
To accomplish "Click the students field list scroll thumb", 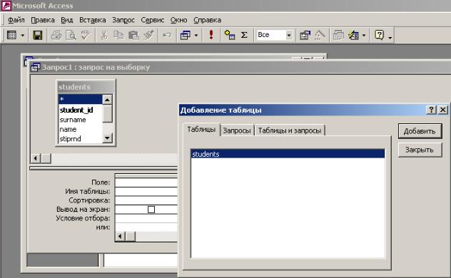I will 107,113.
